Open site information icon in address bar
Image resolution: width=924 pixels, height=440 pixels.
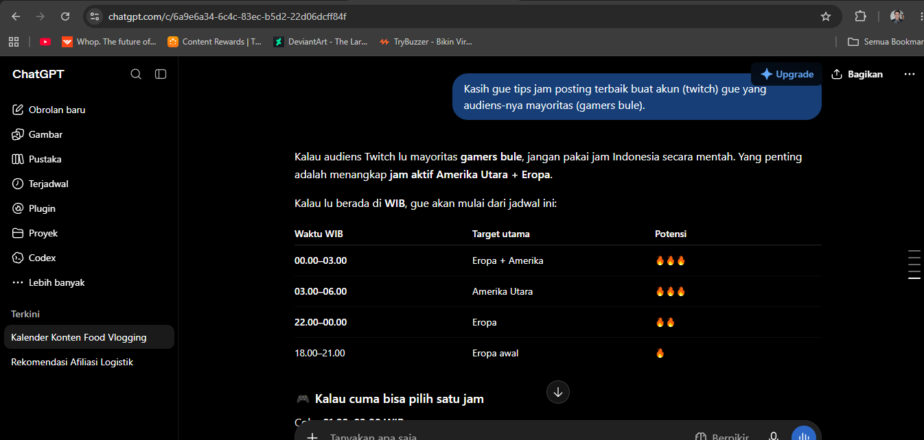[x=95, y=16]
